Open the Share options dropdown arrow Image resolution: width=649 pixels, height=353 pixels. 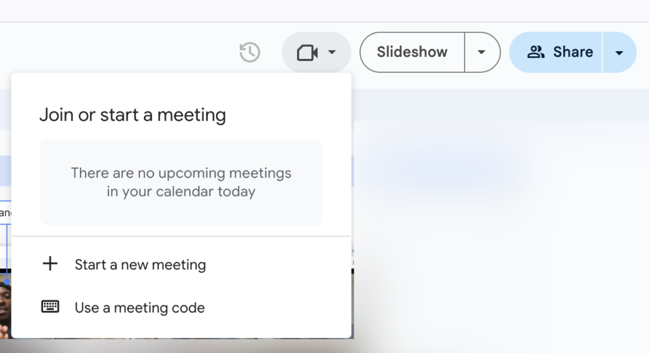[619, 52]
